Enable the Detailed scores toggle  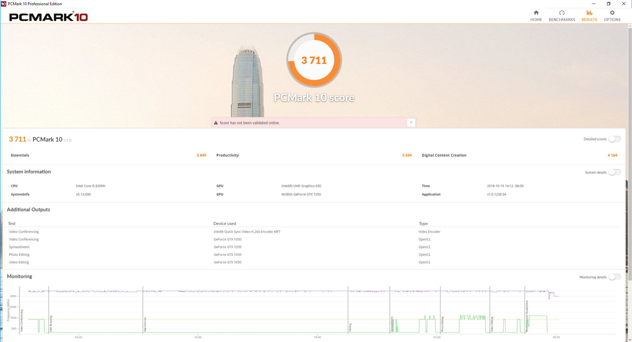[x=615, y=139]
